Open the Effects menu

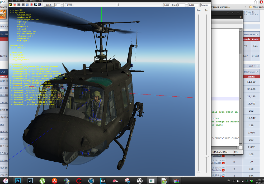coord(33,1)
